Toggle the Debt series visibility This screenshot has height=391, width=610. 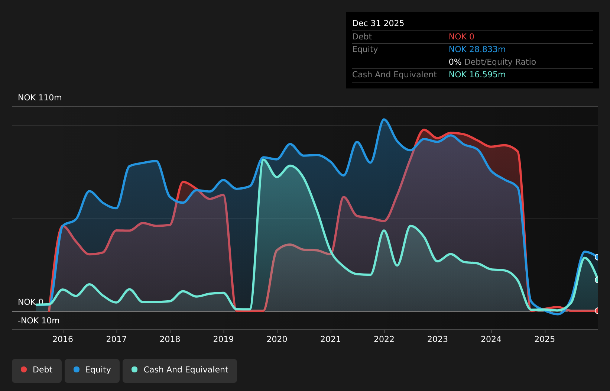pyautogui.click(x=36, y=370)
